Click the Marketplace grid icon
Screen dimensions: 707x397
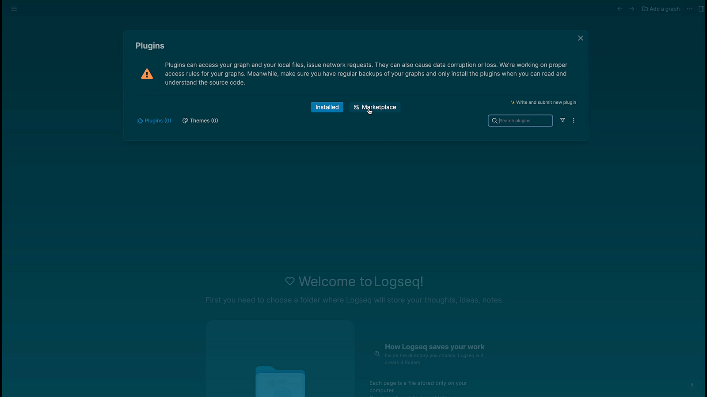pyautogui.click(x=357, y=107)
